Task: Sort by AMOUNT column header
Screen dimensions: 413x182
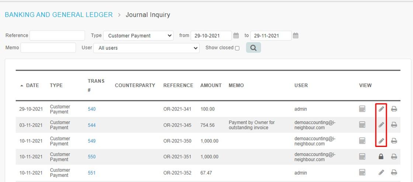Action: coord(211,85)
